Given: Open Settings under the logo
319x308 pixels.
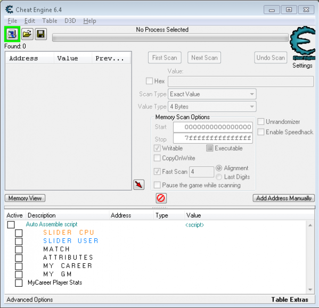Looking at the screenshot, I should (302, 65).
